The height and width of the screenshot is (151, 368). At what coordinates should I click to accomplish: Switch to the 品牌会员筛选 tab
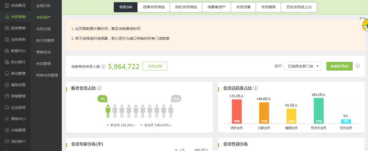click(153, 7)
